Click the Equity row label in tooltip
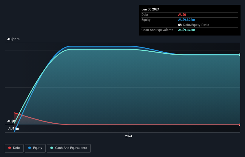 146,20
